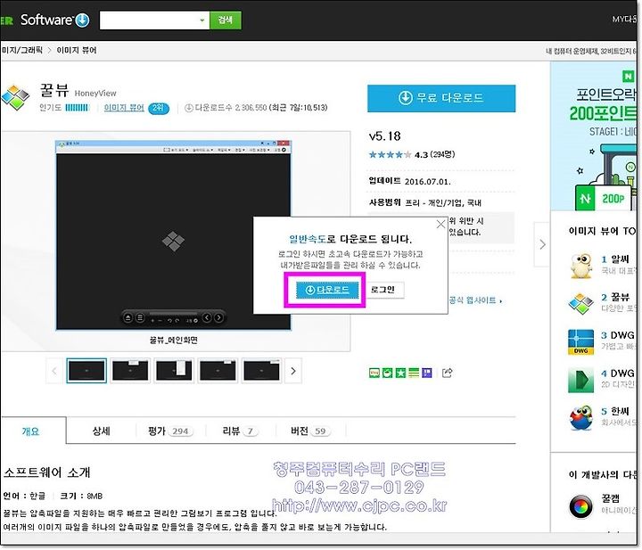This screenshot has width=642, height=550.
Task: Click the green 검색 search button
Action: (x=226, y=20)
